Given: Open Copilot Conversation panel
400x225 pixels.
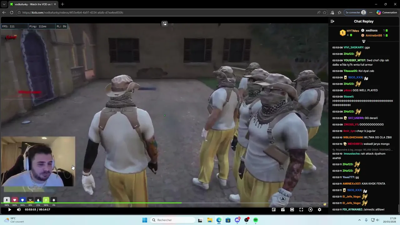Looking at the screenshot, I should pos(387,12).
